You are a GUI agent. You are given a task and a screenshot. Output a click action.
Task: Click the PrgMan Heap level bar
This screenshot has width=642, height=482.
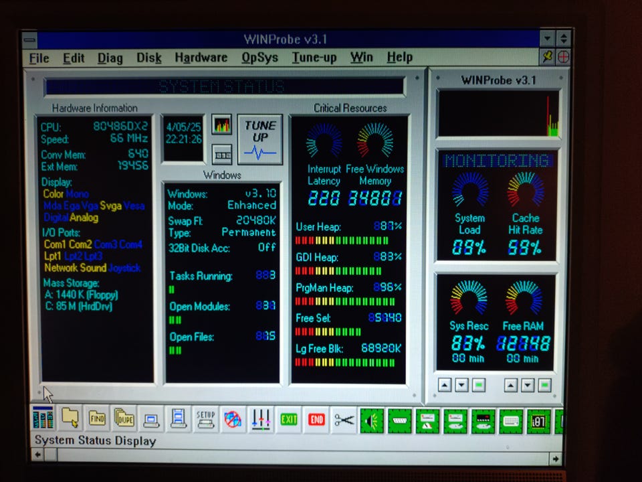[x=345, y=302]
